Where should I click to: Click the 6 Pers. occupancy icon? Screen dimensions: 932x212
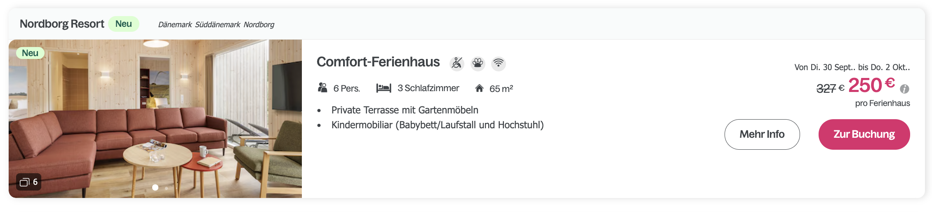[322, 88]
